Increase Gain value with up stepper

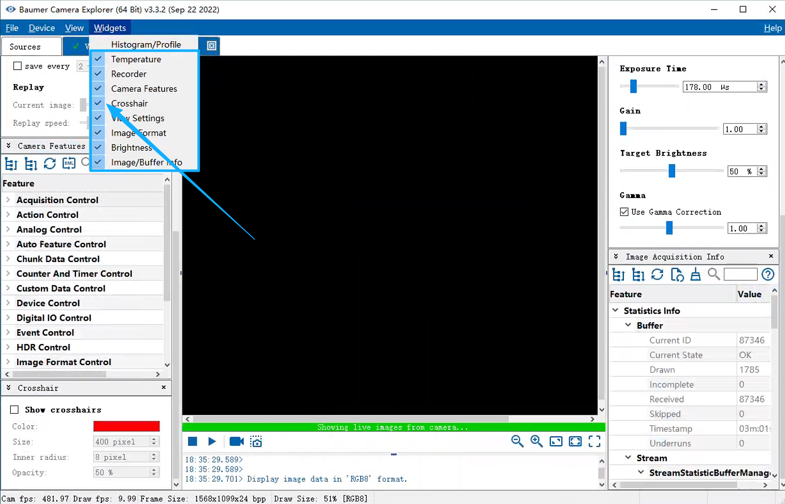[761, 126]
